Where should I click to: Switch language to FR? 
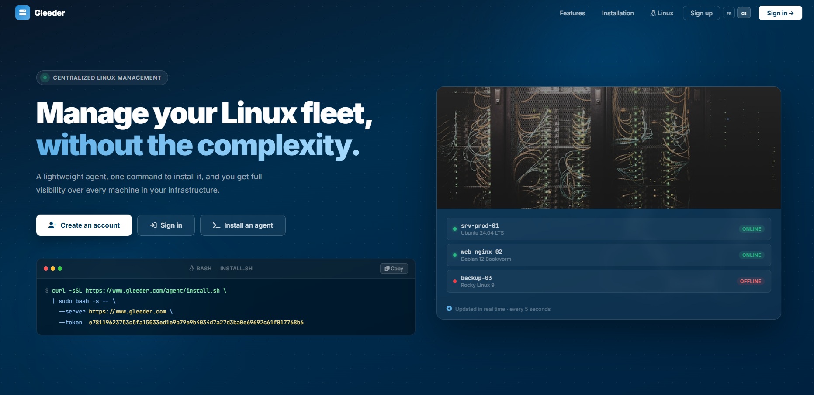click(729, 13)
